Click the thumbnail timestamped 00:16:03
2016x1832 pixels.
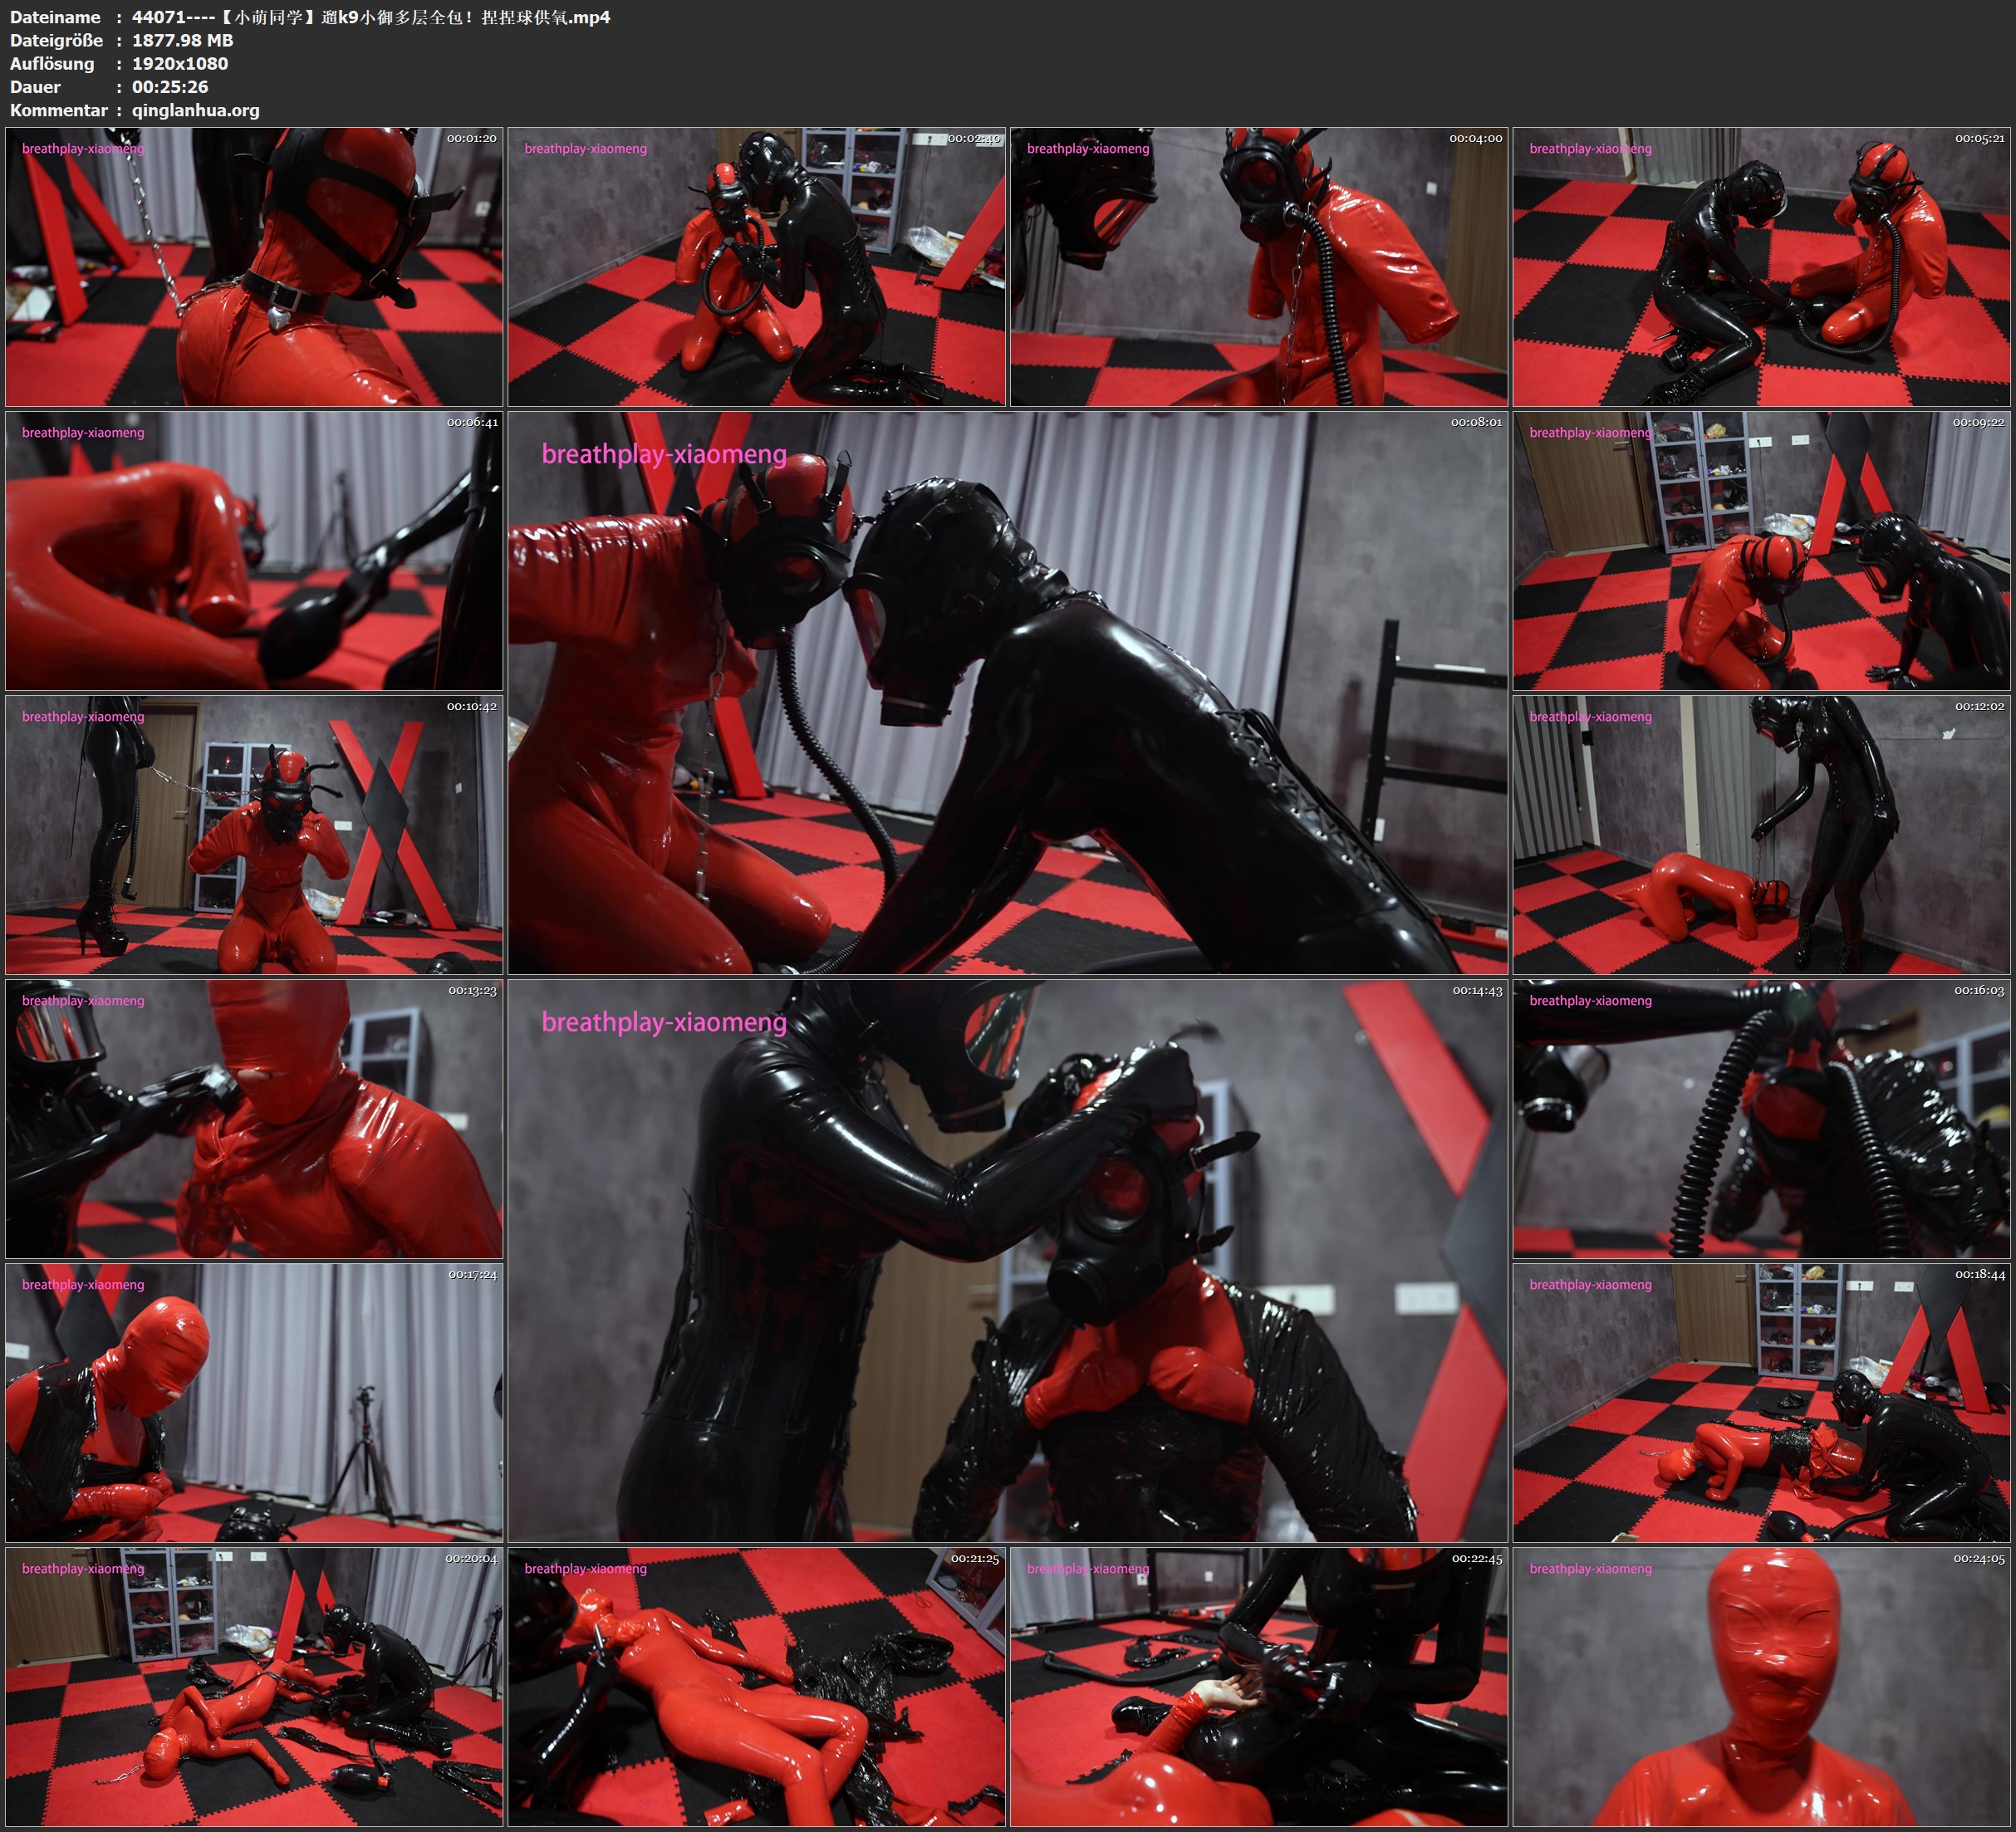pyautogui.click(x=1761, y=1118)
